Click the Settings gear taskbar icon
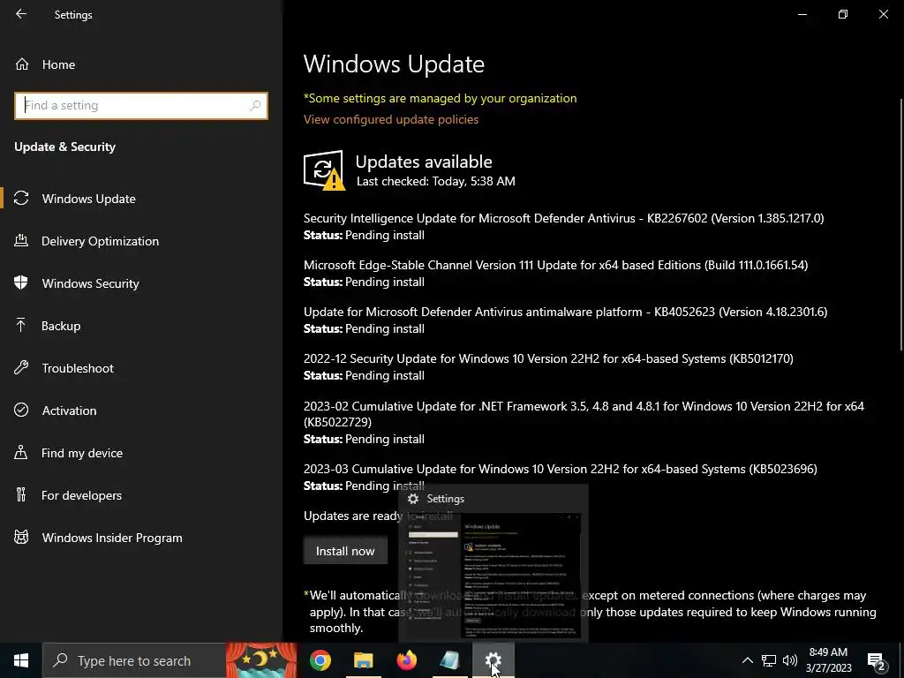The height and width of the screenshot is (678, 904). 493,660
